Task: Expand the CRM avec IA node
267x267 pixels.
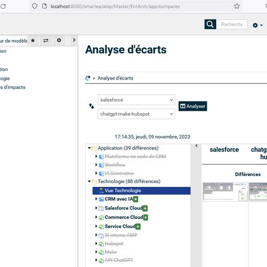Action: click(96, 199)
